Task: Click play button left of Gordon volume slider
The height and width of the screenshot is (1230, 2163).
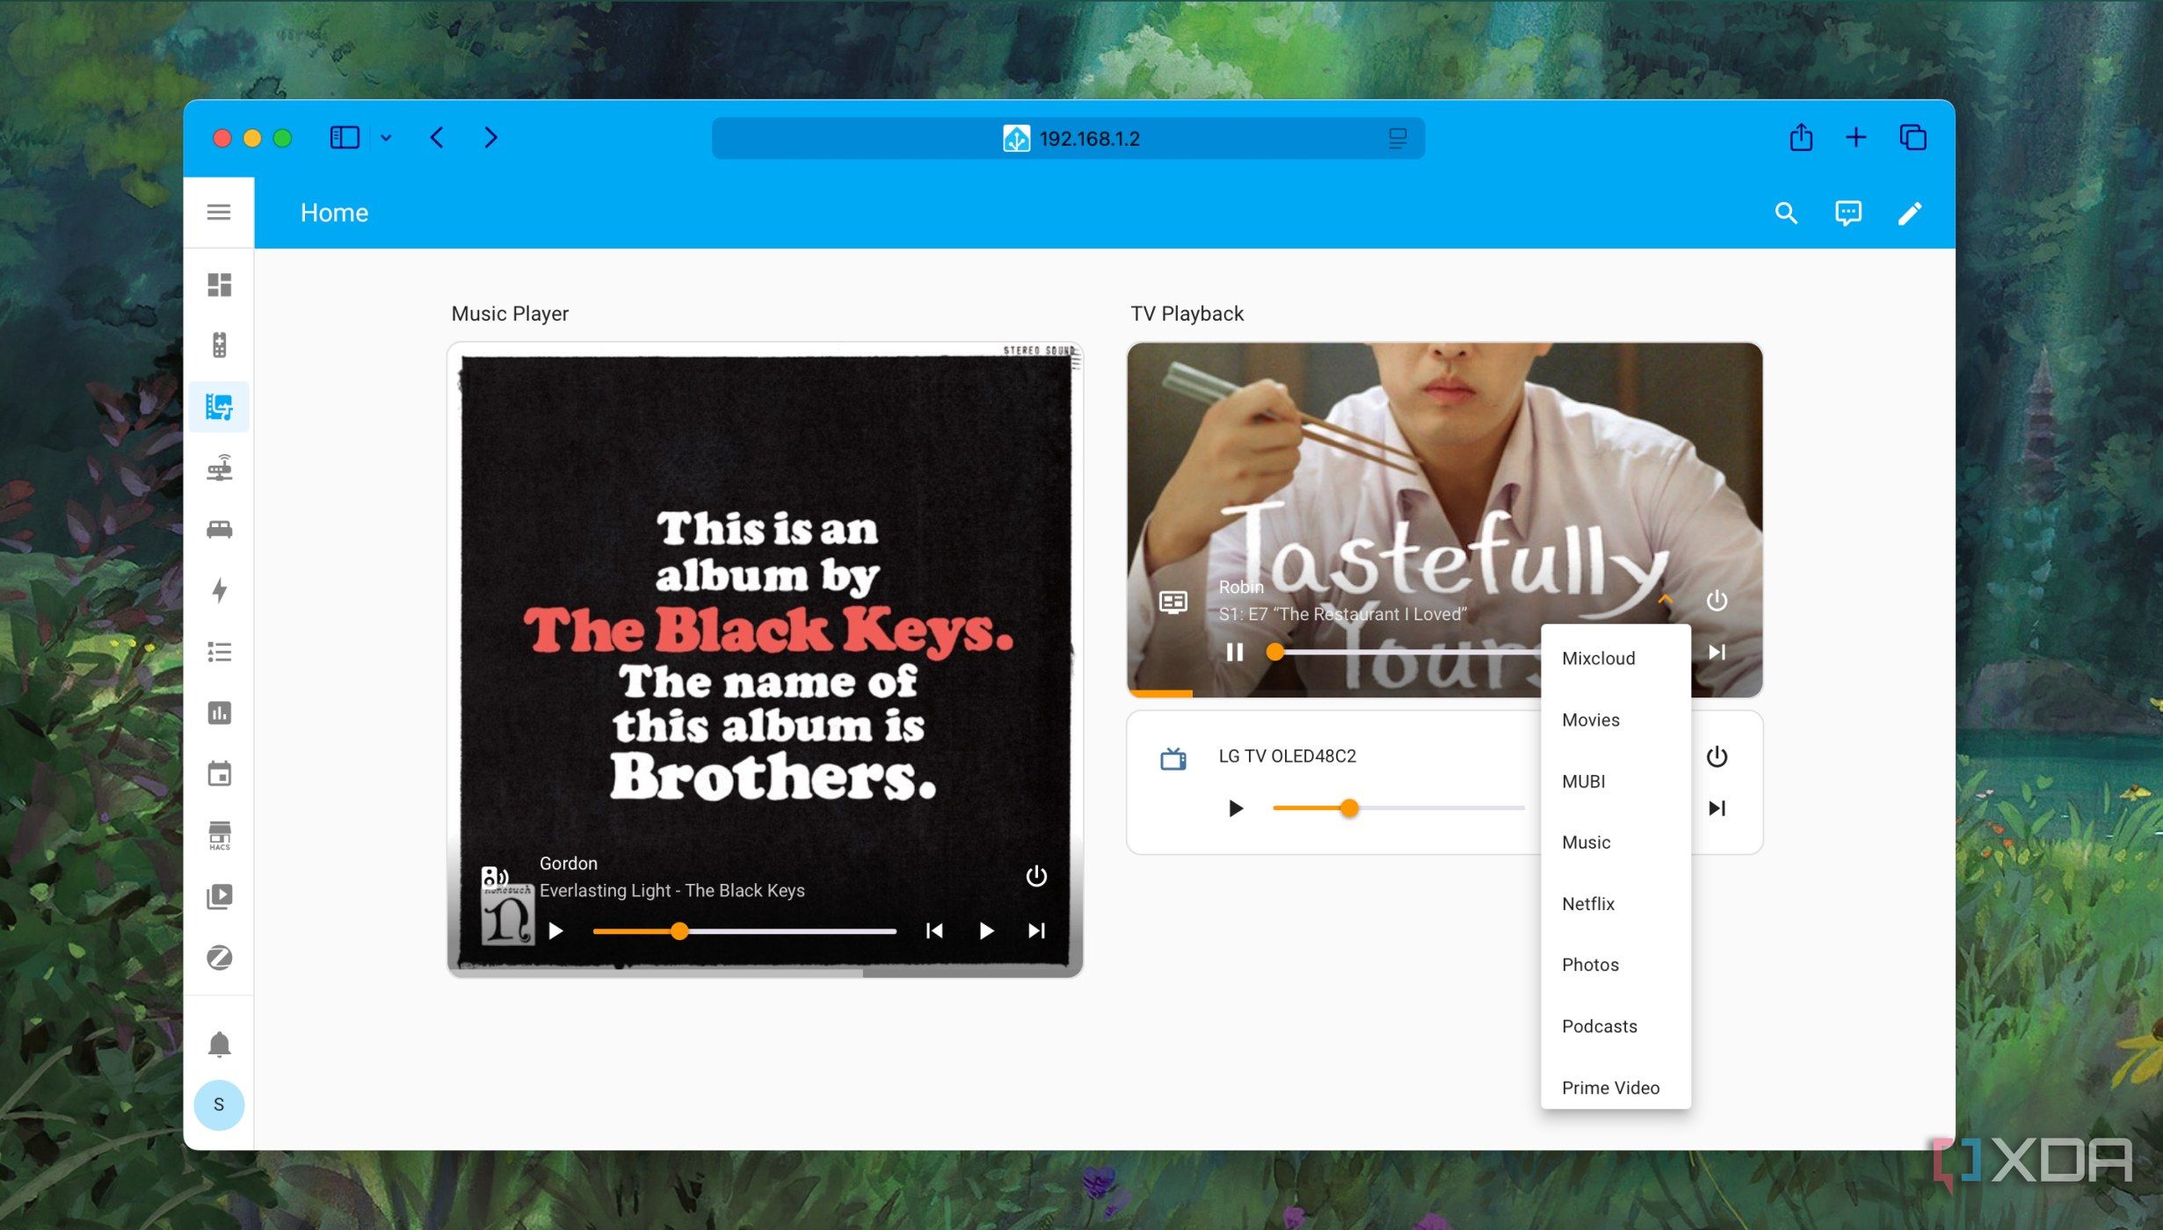Action: tap(555, 930)
